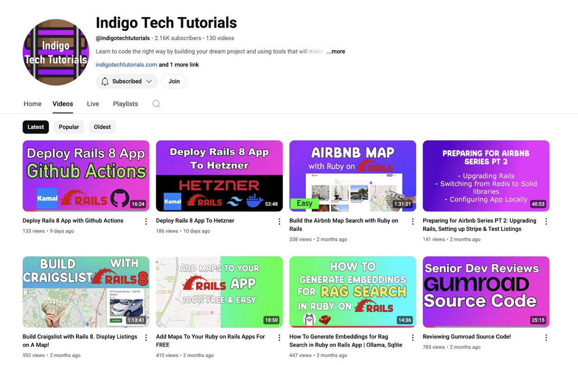Click the 1:13:41 duration badge
Screen dimensions: 578x365
coord(135,320)
